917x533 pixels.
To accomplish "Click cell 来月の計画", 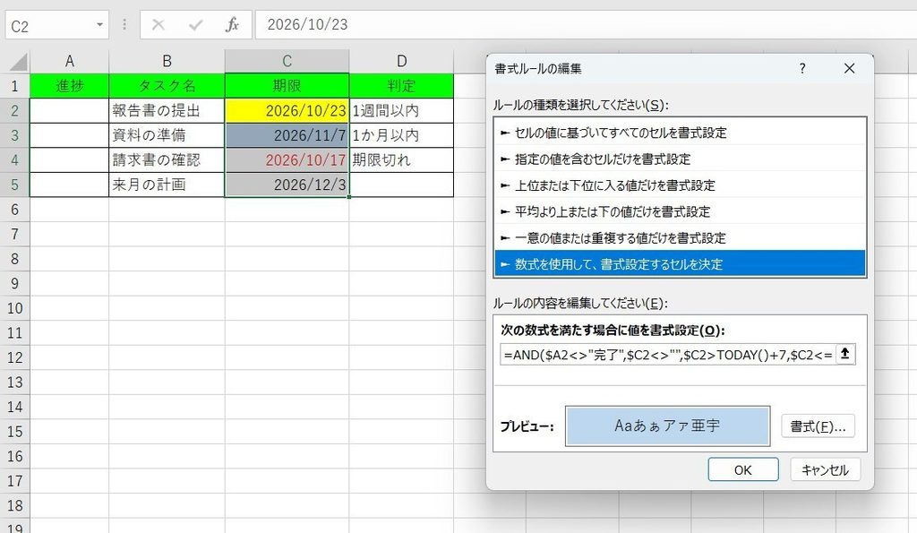I will point(167,185).
